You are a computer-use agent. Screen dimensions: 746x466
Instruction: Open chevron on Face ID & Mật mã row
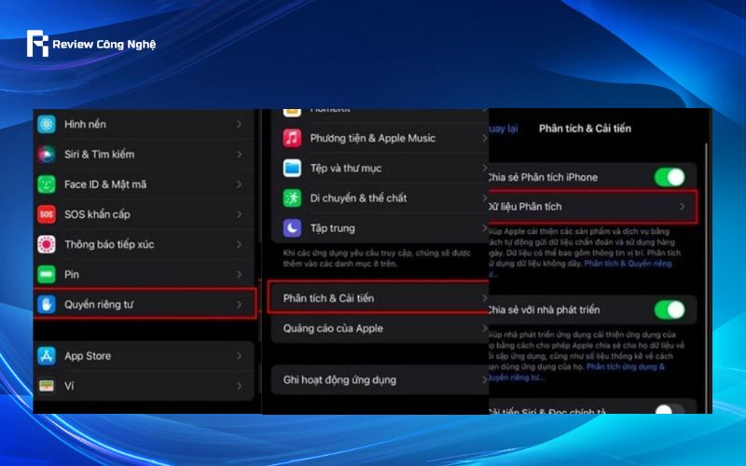[240, 184]
